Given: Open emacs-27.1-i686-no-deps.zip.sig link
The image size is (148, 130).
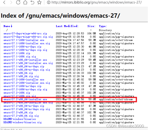Looking at the screenshot, I should click(x=25, y=50).
